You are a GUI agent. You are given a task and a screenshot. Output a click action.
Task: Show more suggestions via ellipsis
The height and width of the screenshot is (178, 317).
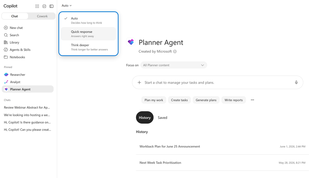[252, 100]
